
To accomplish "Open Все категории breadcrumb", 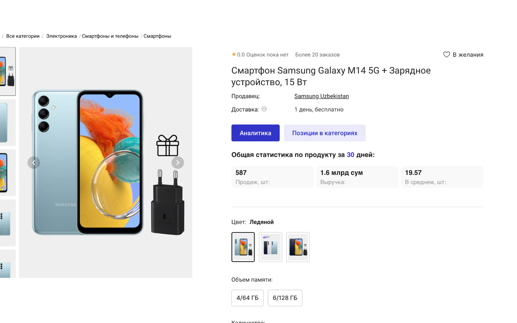I will [x=23, y=36].
